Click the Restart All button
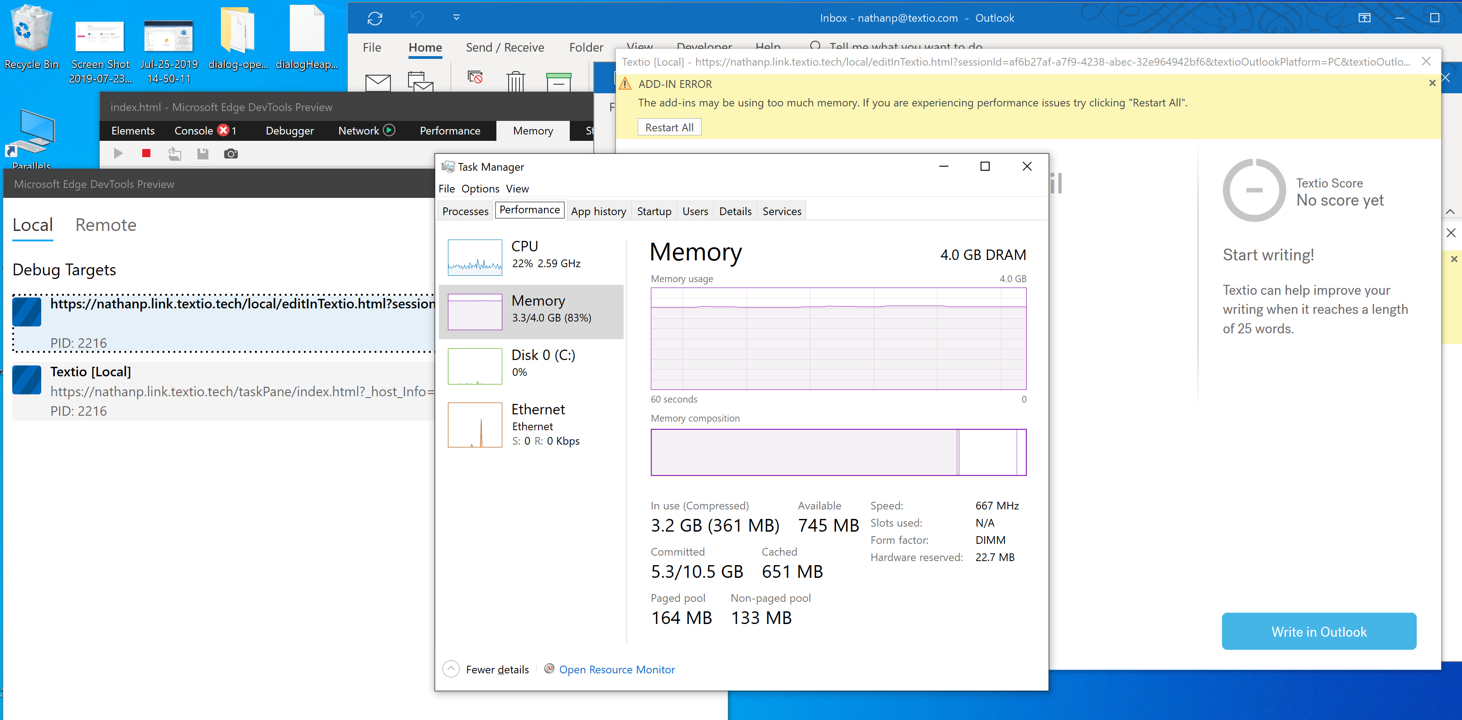Viewport: 1462px width, 720px height. 669,128
